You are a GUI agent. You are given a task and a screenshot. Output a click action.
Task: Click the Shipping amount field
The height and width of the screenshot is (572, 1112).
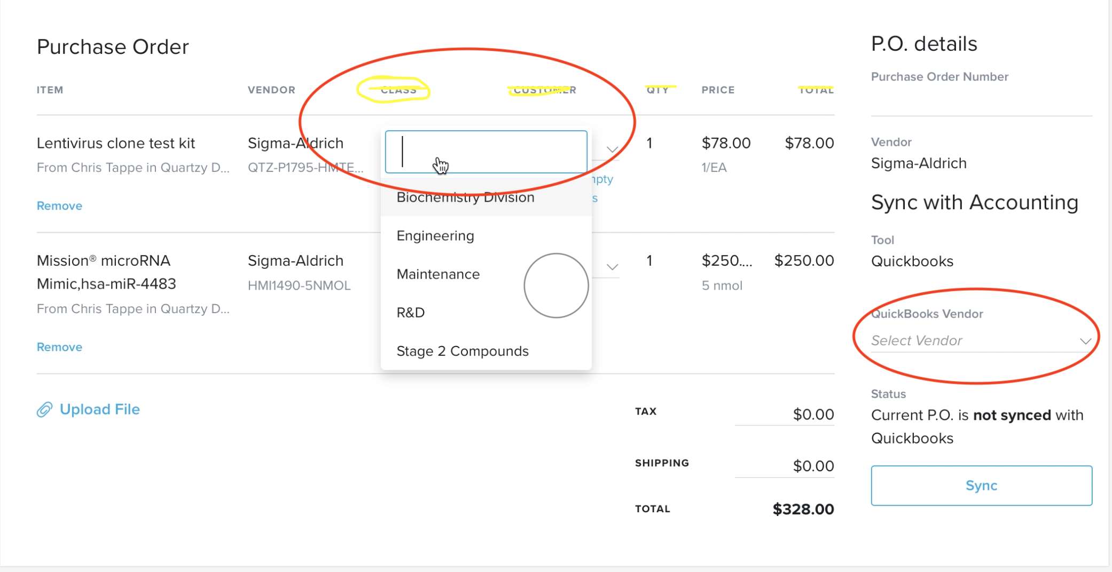pyautogui.click(x=785, y=465)
